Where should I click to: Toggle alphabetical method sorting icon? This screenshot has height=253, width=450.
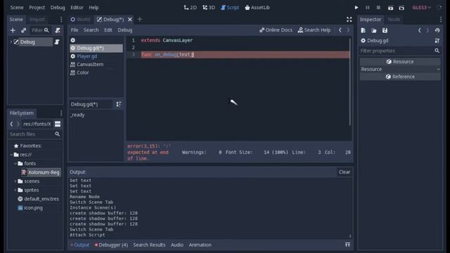pos(118,104)
